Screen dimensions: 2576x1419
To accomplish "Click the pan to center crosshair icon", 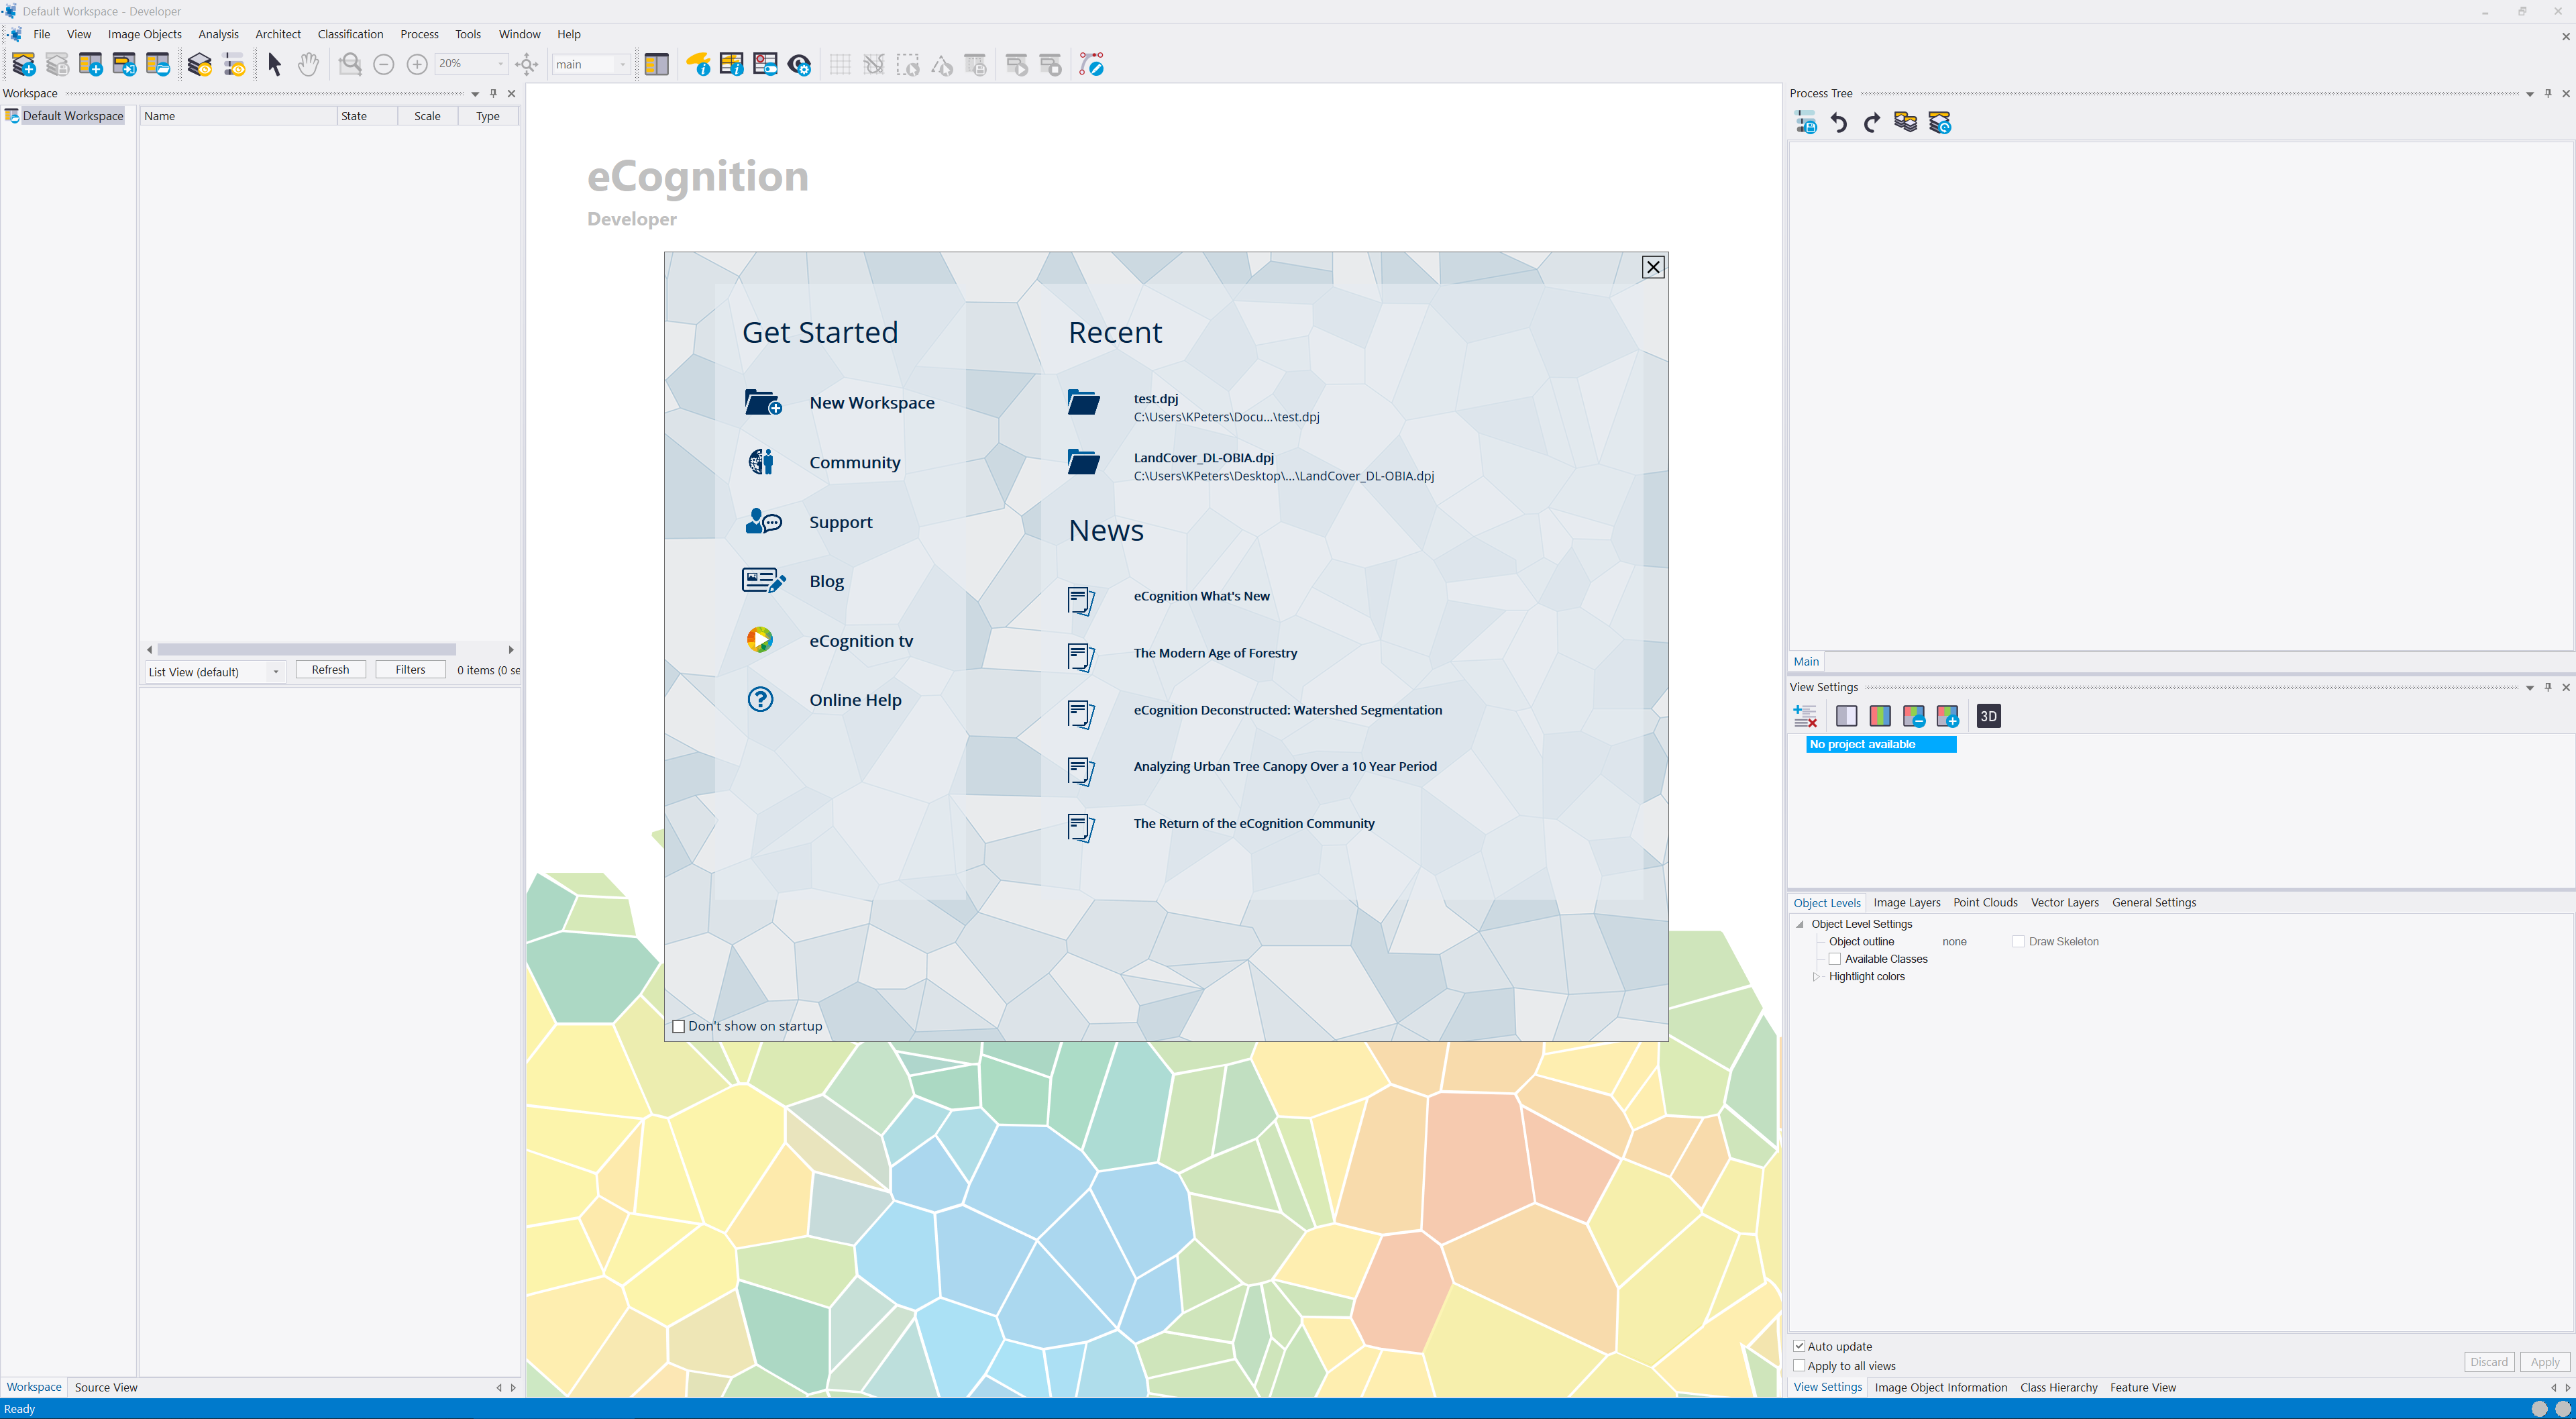I will pyautogui.click(x=527, y=65).
